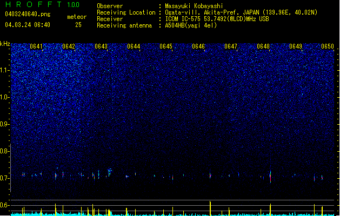Click the 0649 time marker

(296, 46)
